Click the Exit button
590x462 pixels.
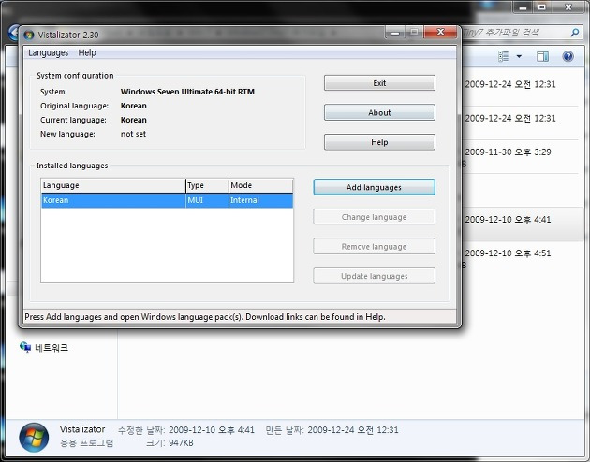point(379,83)
